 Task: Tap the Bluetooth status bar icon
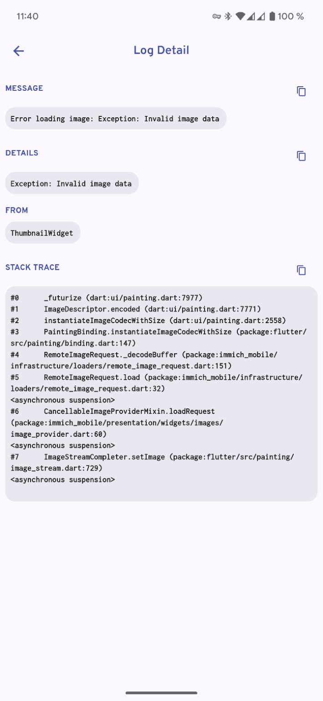(228, 16)
